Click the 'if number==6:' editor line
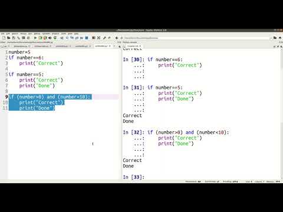 coord(26,58)
